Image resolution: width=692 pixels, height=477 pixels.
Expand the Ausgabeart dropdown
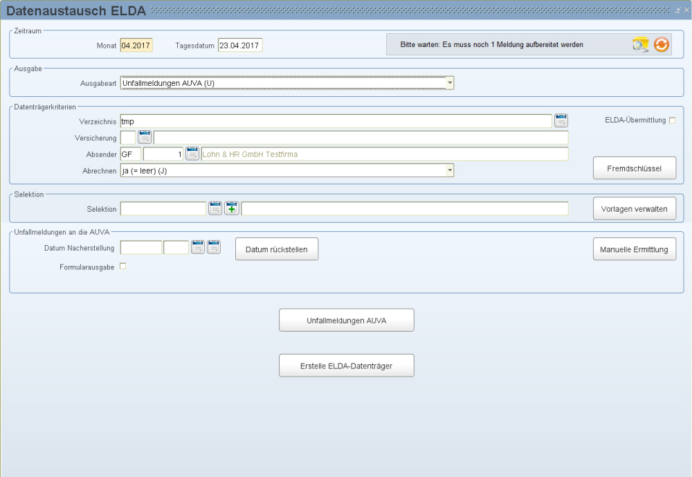(x=449, y=83)
